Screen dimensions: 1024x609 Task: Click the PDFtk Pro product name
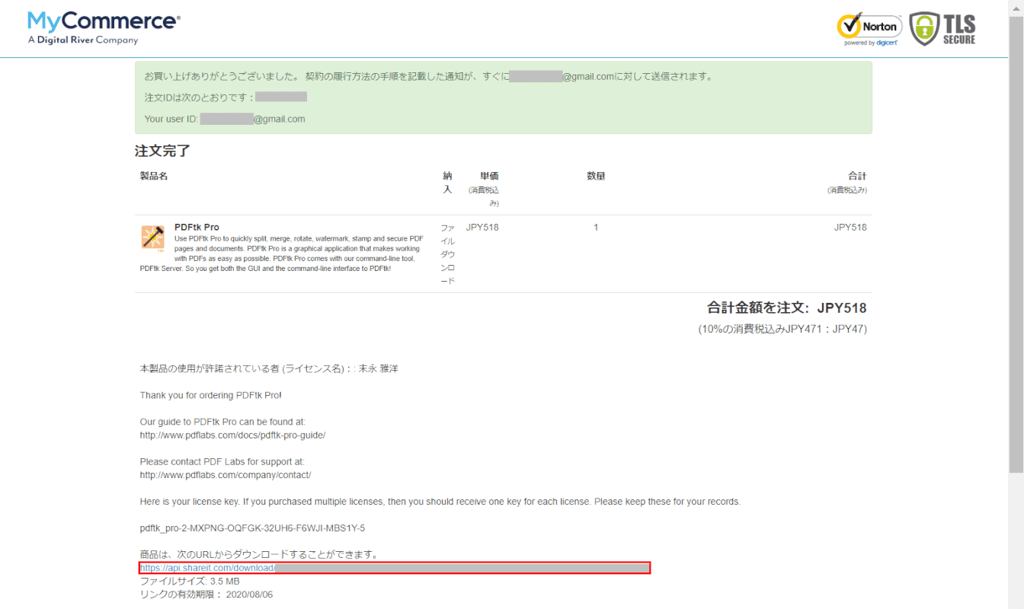tap(197, 227)
